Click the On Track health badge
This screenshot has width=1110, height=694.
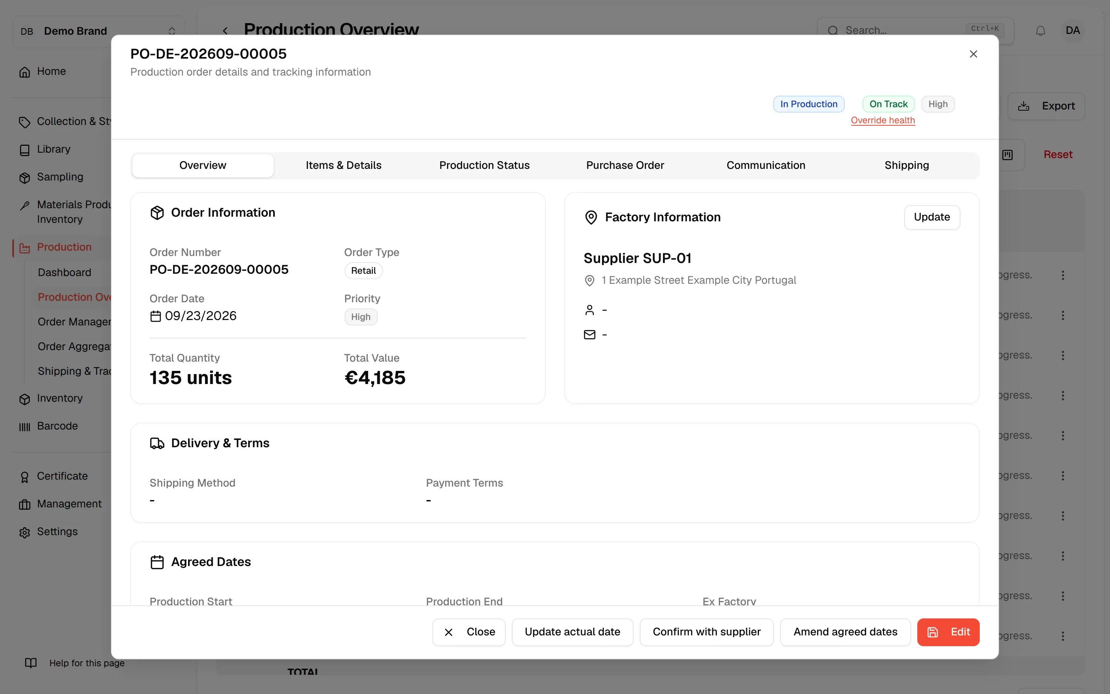point(888,104)
